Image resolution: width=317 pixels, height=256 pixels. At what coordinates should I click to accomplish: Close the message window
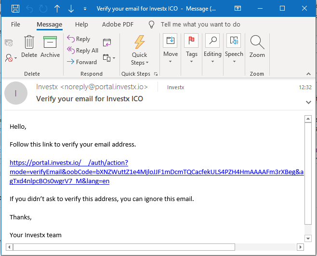[304, 8]
